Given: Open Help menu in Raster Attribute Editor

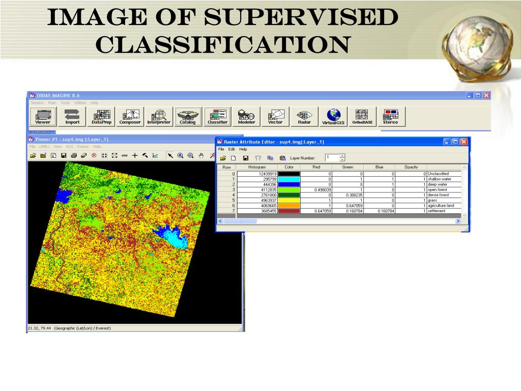Looking at the screenshot, I should pyautogui.click(x=243, y=149).
